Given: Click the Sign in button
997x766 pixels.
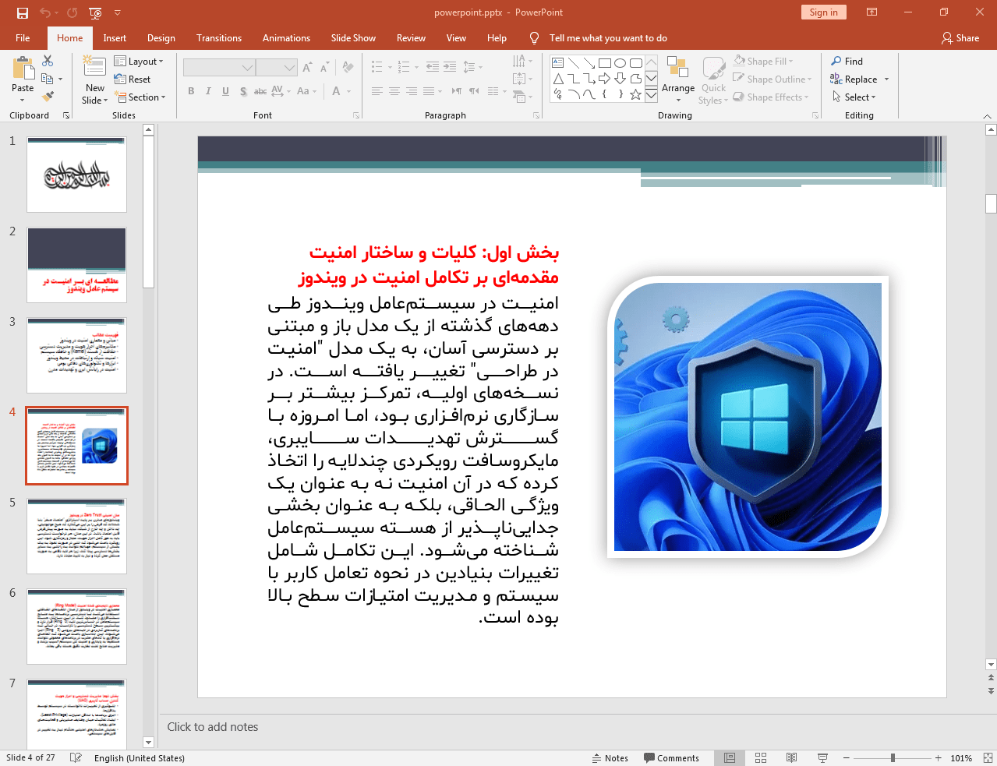Looking at the screenshot, I should tap(823, 12).
